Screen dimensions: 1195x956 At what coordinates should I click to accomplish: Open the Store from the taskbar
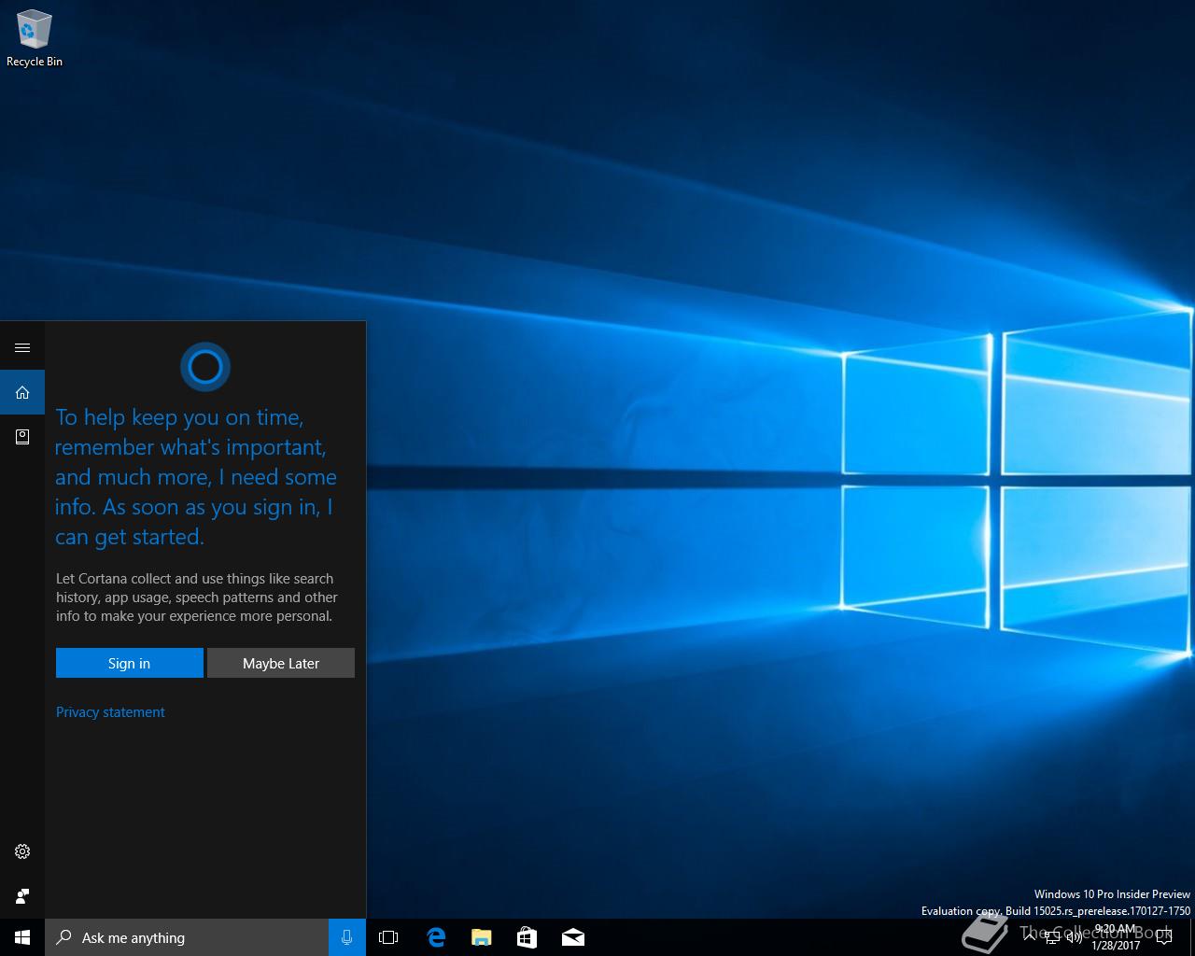tap(527, 937)
